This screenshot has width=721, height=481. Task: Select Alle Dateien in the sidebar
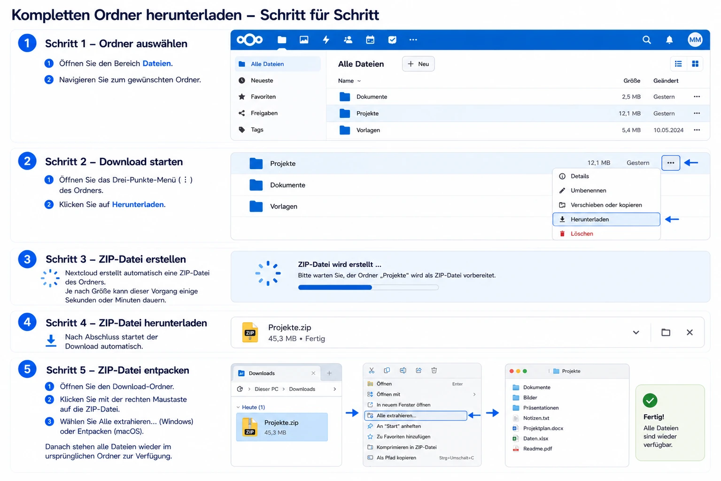278,64
